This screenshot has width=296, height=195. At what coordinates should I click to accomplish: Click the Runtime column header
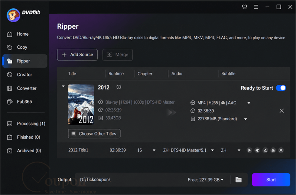coord(116,74)
